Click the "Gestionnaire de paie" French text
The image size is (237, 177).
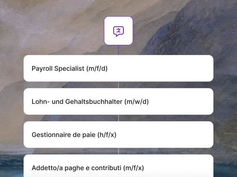click(x=63, y=135)
